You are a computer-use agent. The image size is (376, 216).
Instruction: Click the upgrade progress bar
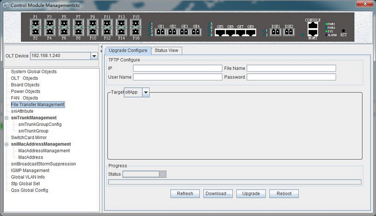(x=235, y=182)
